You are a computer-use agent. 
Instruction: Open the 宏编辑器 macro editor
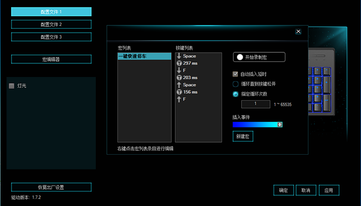point(51,59)
